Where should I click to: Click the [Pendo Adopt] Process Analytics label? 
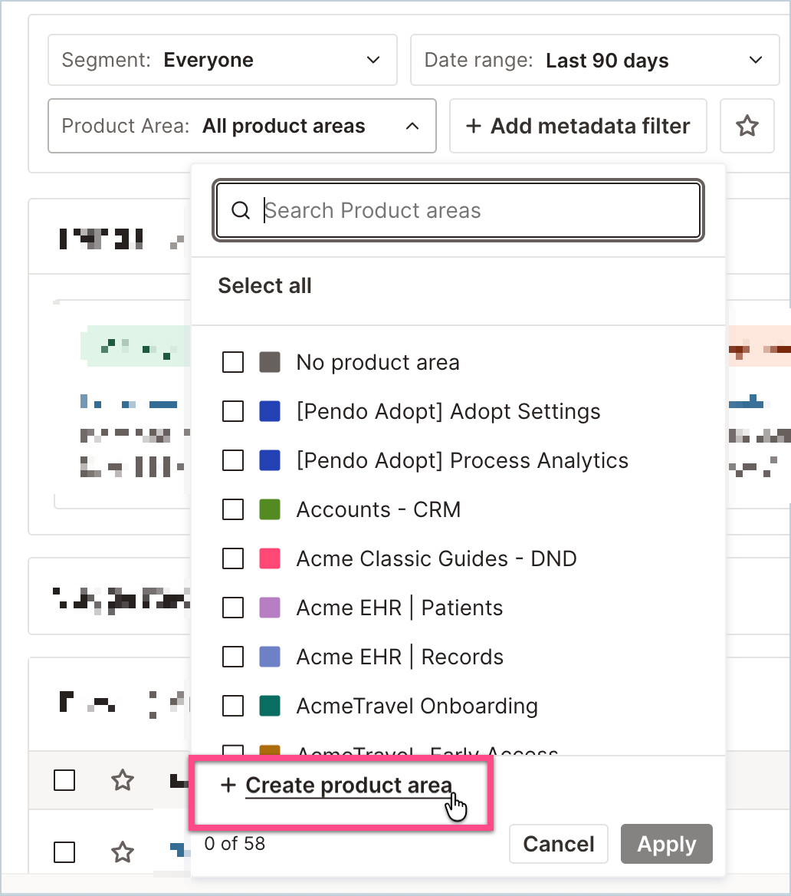(x=463, y=460)
